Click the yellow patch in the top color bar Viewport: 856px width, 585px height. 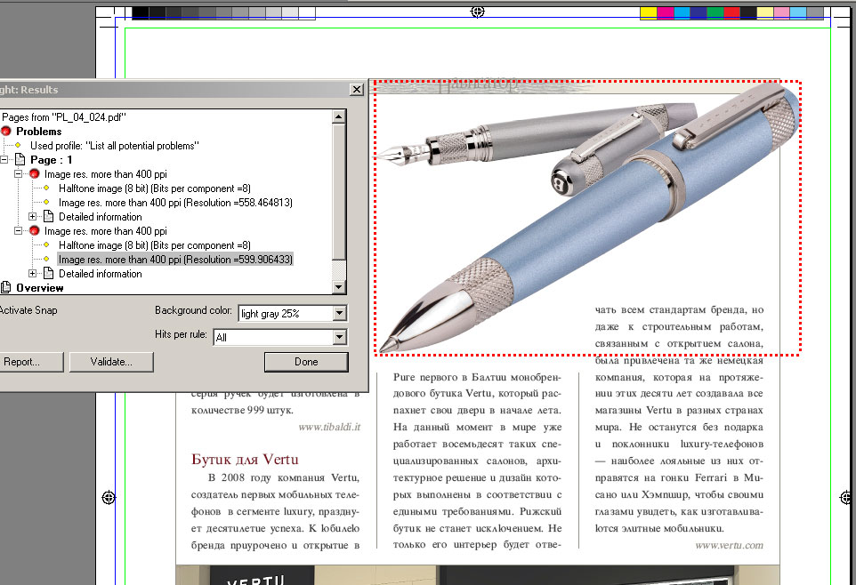(649, 13)
